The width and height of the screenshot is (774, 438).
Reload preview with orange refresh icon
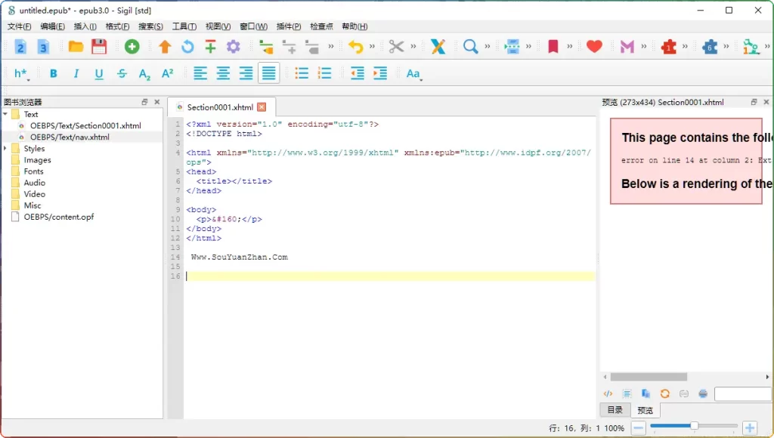665,393
